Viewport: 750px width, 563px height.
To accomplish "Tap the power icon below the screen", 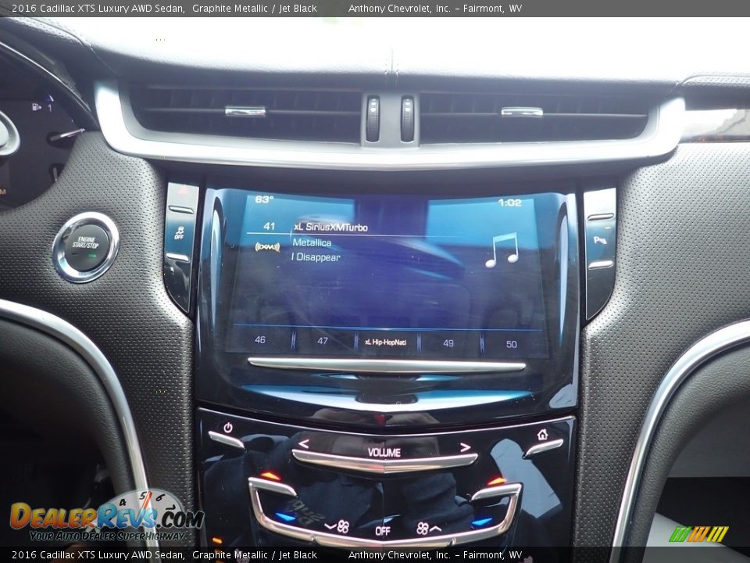I will (x=228, y=427).
